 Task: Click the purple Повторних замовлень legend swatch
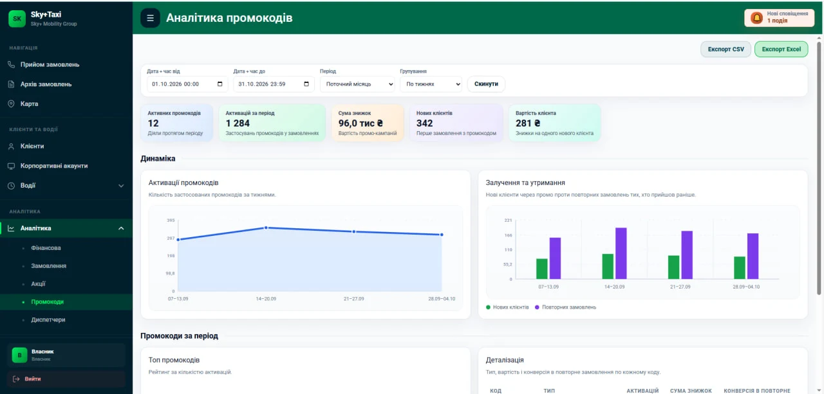pyautogui.click(x=538, y=307)
